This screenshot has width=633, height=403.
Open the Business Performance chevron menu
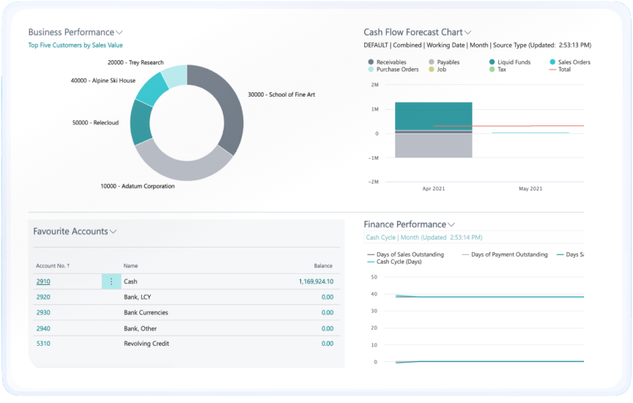click(119, 32)
